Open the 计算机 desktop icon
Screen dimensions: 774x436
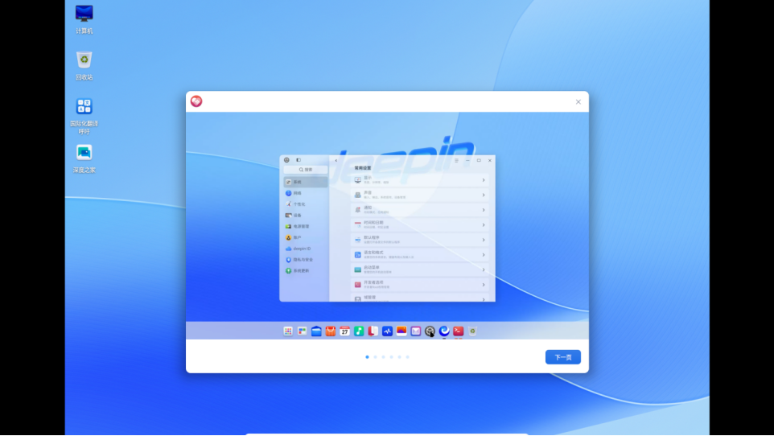click(84, 19)
